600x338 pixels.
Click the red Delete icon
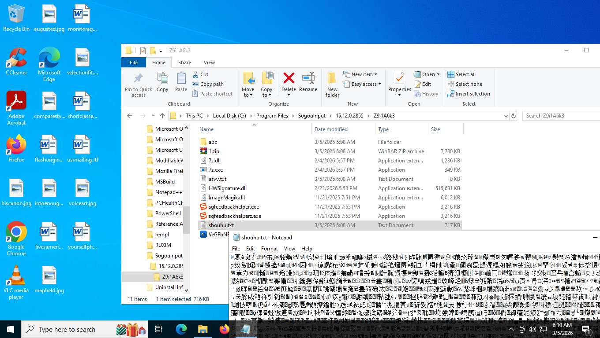coord(289,78)
